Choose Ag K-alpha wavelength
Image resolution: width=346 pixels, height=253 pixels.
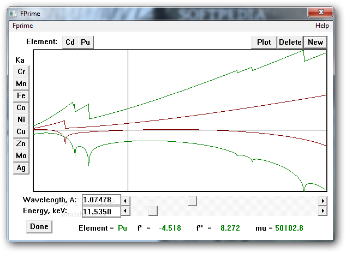coord(21,168)
